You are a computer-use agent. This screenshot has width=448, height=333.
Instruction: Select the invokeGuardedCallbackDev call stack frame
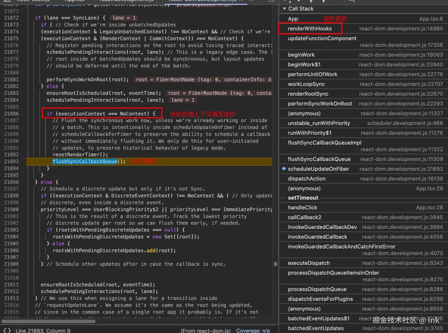point(363,227)
